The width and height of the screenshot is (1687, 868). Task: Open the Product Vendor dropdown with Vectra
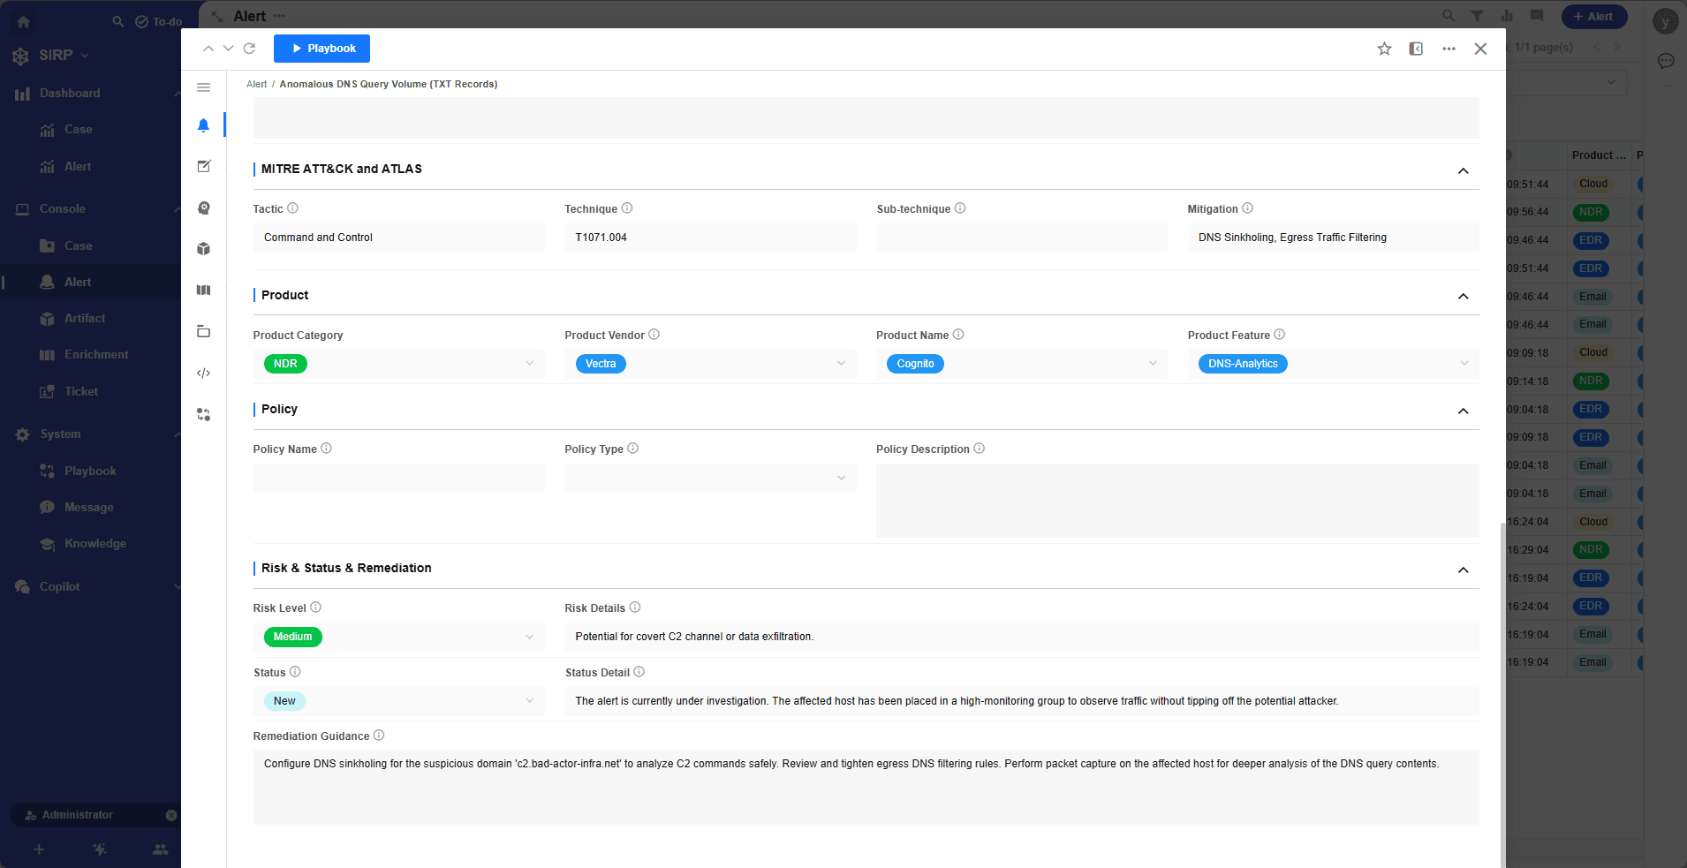710,364
